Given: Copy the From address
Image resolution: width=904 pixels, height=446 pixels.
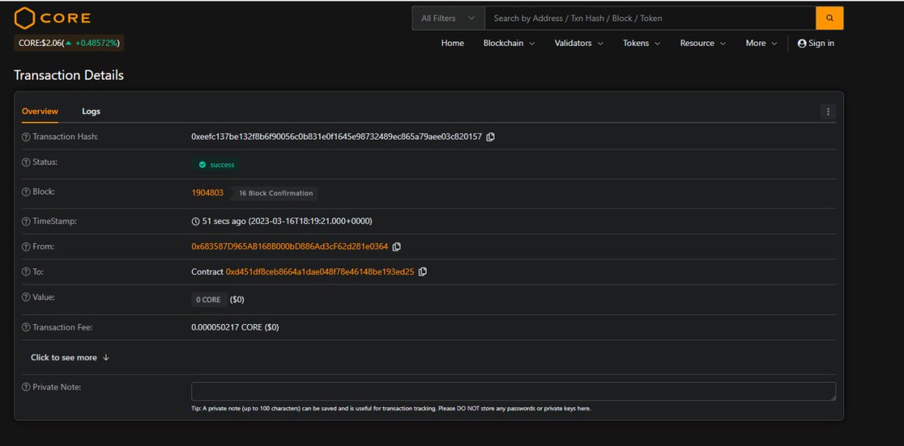Looking at the screenshot, I should click(397, 246).
